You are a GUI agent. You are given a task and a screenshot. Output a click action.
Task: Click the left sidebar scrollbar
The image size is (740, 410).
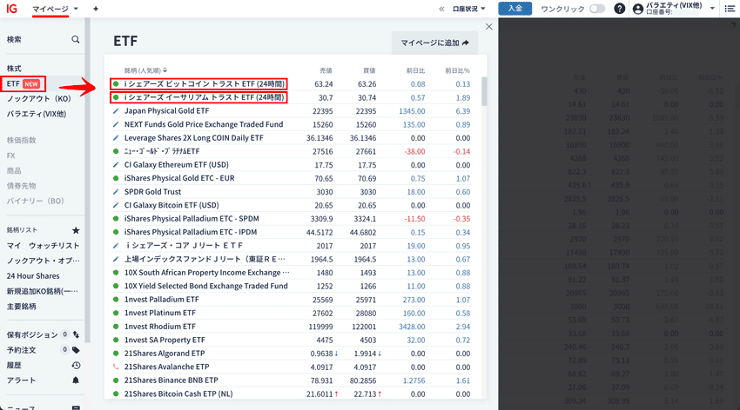click(87, 179)
